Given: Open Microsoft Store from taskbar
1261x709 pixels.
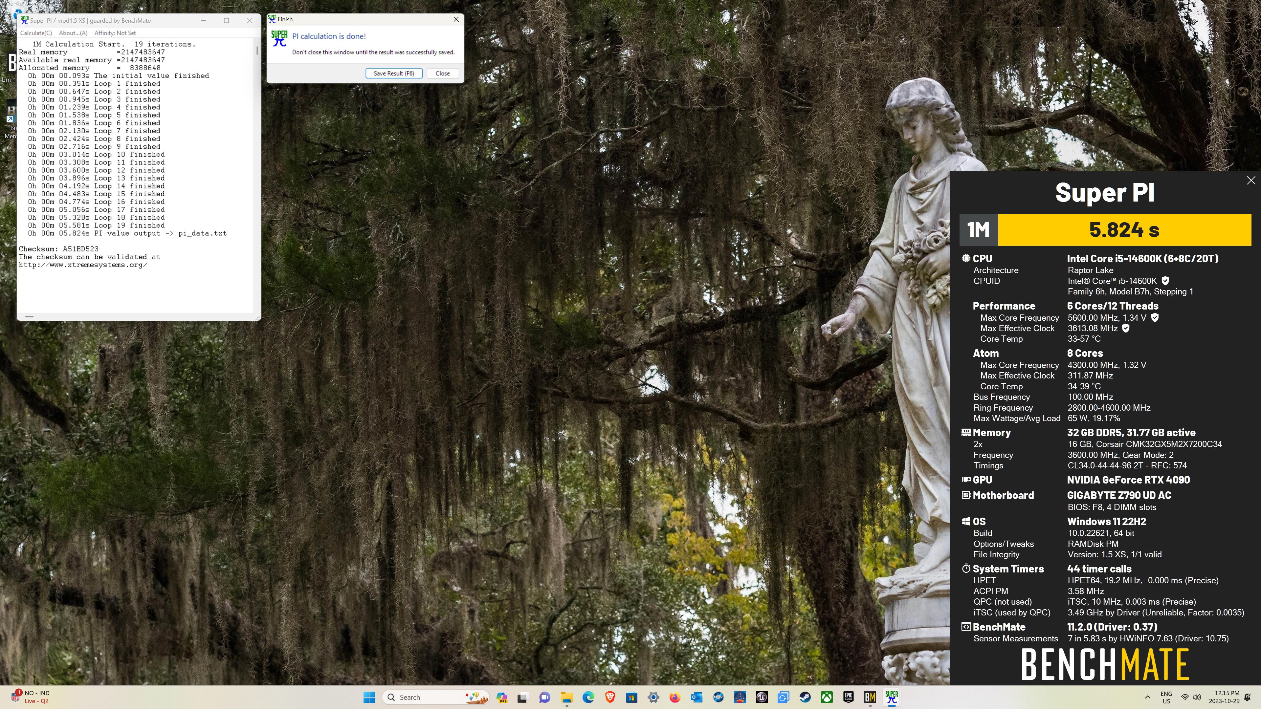Looking at the screenshot, I should click(631, 697).
